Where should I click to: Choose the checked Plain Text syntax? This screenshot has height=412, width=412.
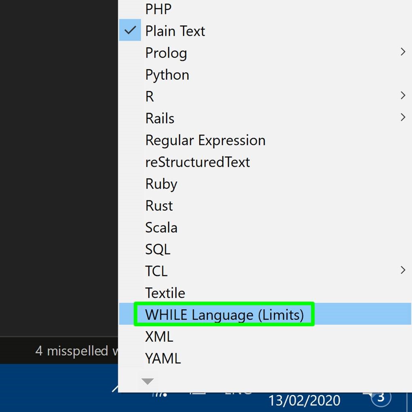click(x=265, y=30)
